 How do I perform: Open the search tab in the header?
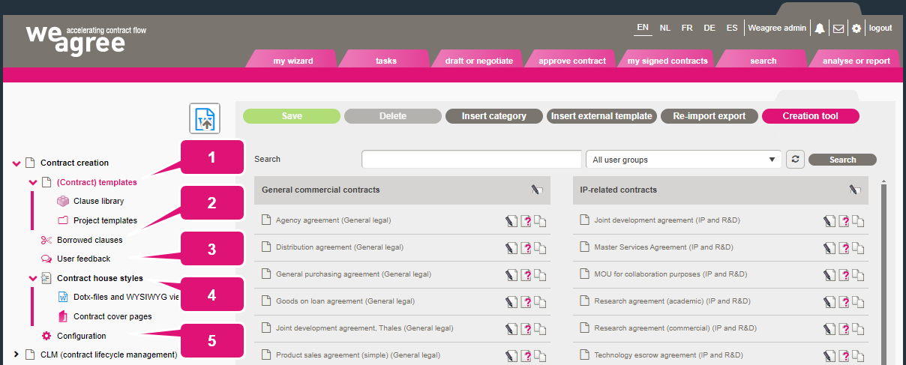coord(763,61)
